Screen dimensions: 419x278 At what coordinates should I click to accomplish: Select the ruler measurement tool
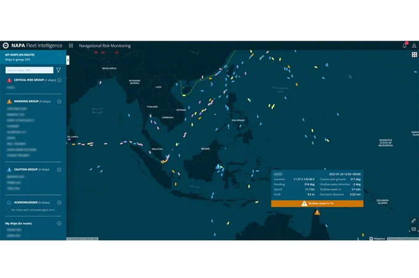(x=413, y=221)
